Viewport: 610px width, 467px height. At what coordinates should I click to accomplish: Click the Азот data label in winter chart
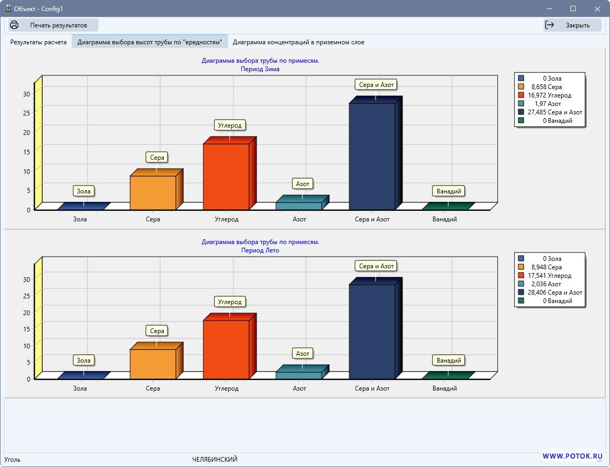click(x=302, y=184)
